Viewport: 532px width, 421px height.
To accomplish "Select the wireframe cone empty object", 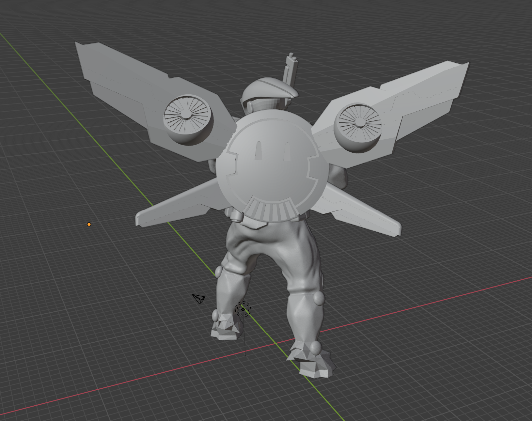I will [x=199, y=299].
